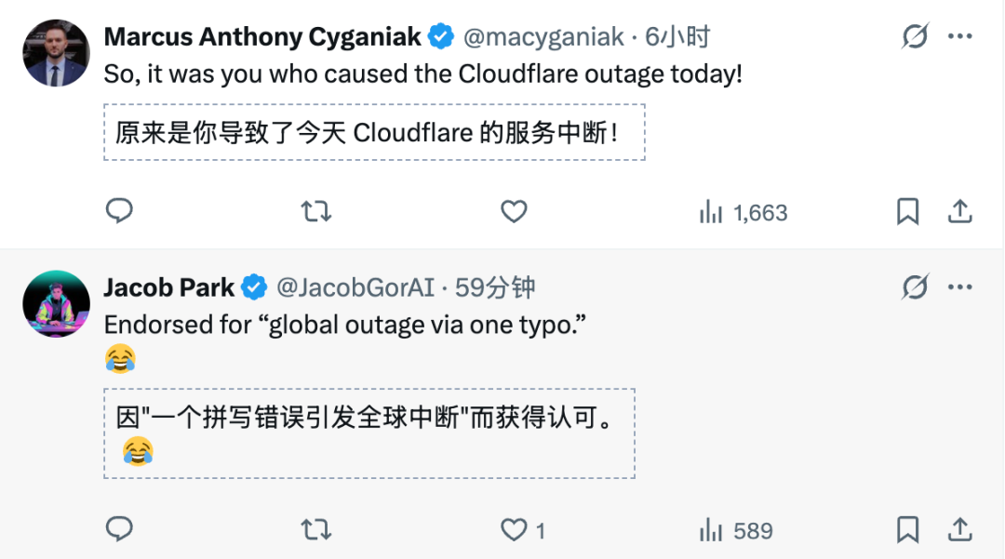Open more options on Jacob's tweet
This screenshot has height=559, width=1005.
click(x=959, y=288)
